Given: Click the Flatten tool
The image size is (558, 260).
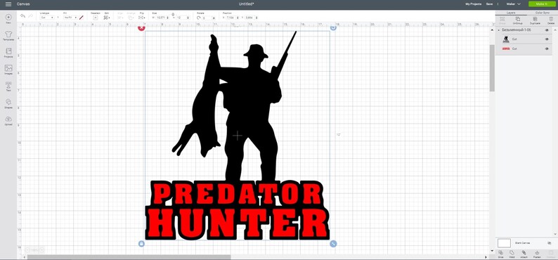Looking at the screenshot, I should tap(537, 254).
